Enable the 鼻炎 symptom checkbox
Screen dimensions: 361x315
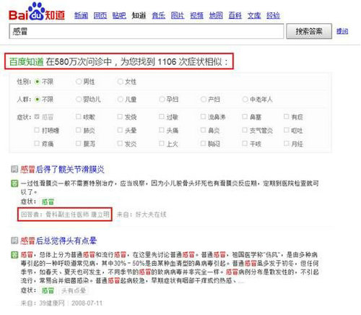tap(203, 130)
